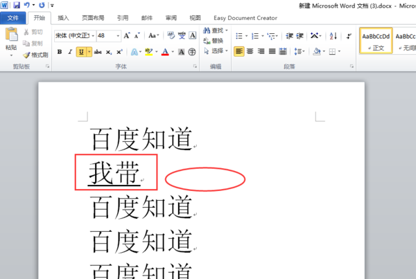This screenshot has width=416, height=279.
Task: Toggle show paragraph marks button
Action: pos(349,36)
